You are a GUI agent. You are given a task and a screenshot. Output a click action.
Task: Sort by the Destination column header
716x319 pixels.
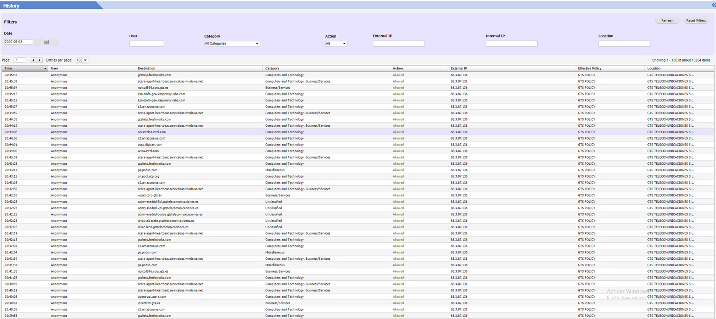pyautogui.click(x=199, y=69)
